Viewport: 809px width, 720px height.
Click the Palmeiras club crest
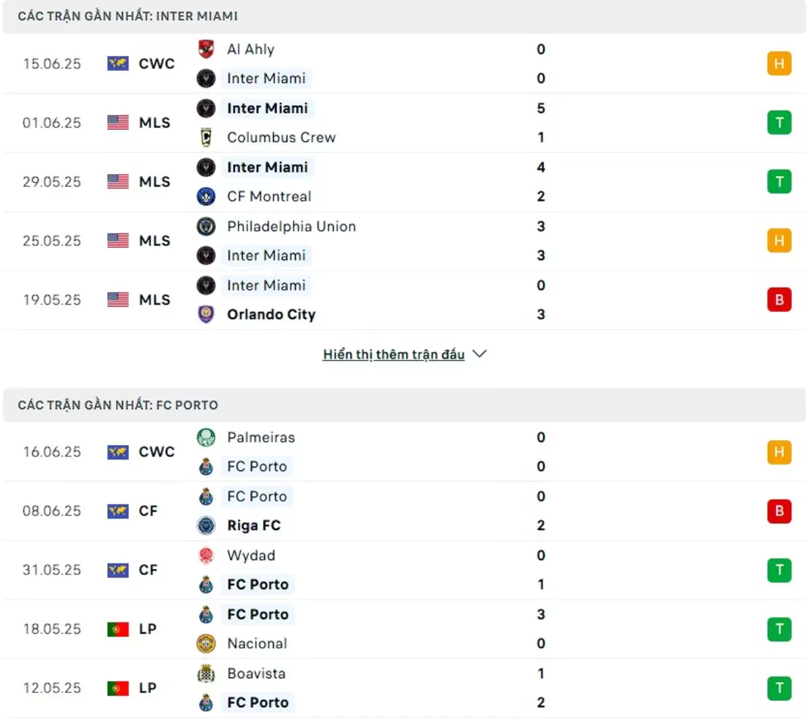(206, 438)
